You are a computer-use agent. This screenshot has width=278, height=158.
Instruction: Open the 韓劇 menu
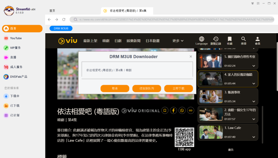106,41
